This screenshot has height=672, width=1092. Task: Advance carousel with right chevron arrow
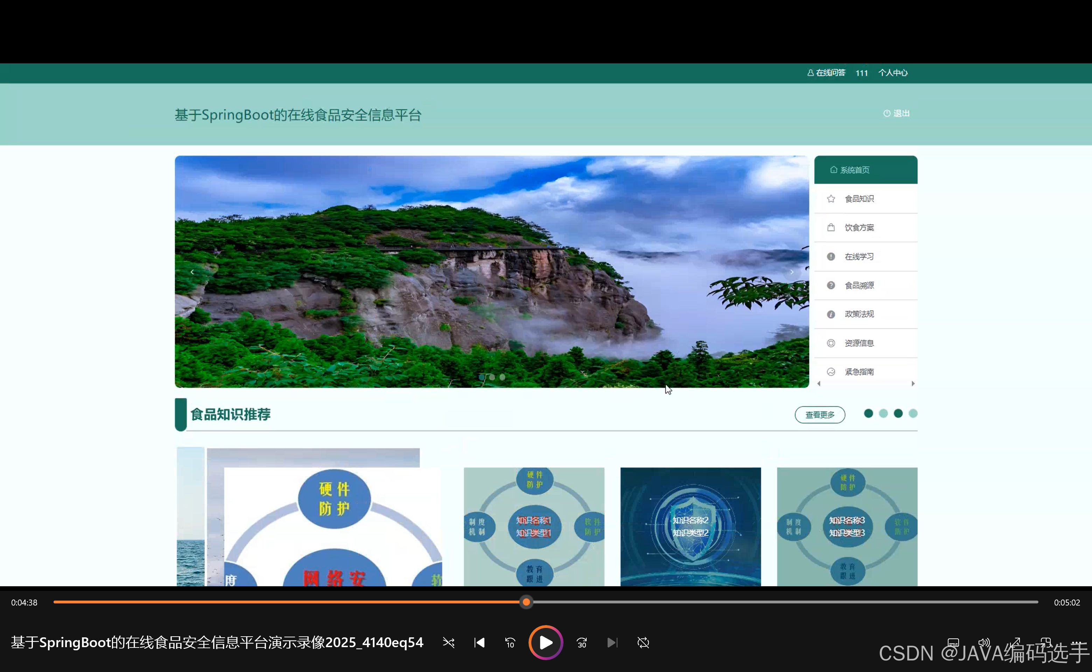point(792,272)
